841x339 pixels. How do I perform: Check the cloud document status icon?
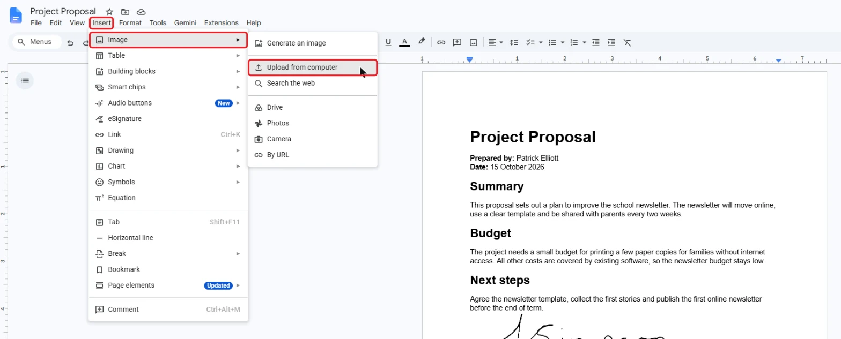[141, 12]
